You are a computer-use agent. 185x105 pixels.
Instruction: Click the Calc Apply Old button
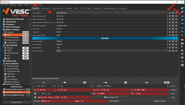tap(111, 97)
